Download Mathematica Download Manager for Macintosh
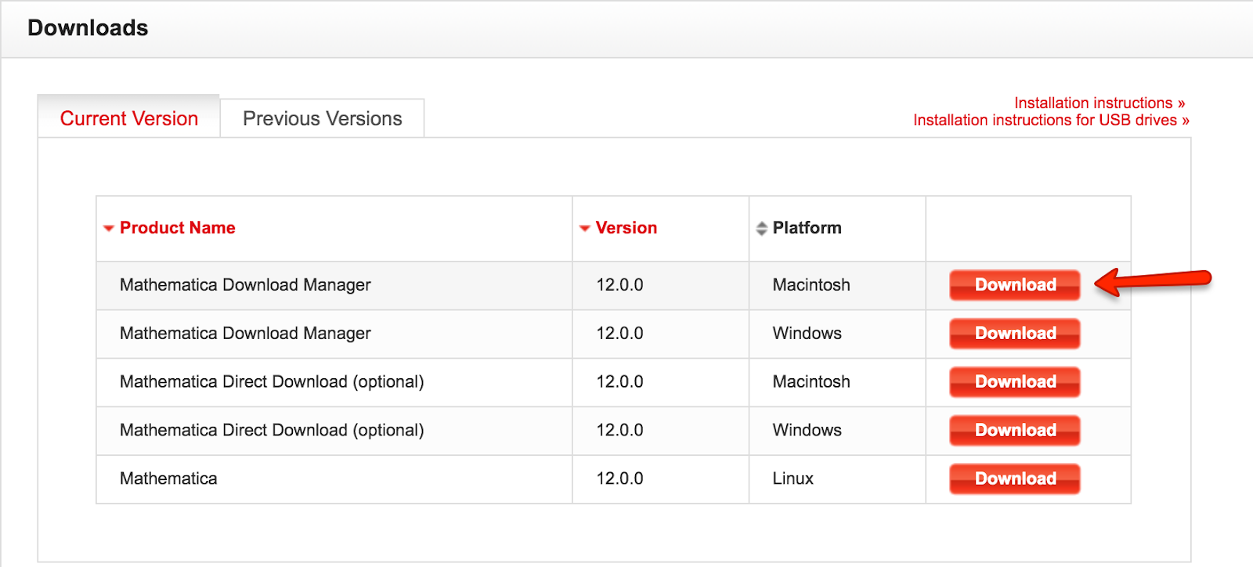 pyautogui.click(x=1015, y=285)
